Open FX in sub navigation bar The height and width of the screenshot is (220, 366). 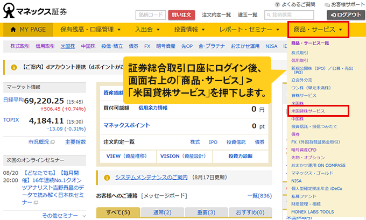click(x=147, y=46)
